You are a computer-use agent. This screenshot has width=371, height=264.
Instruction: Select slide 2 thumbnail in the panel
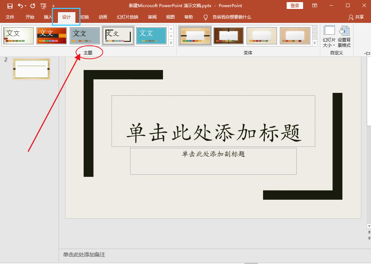31,69
